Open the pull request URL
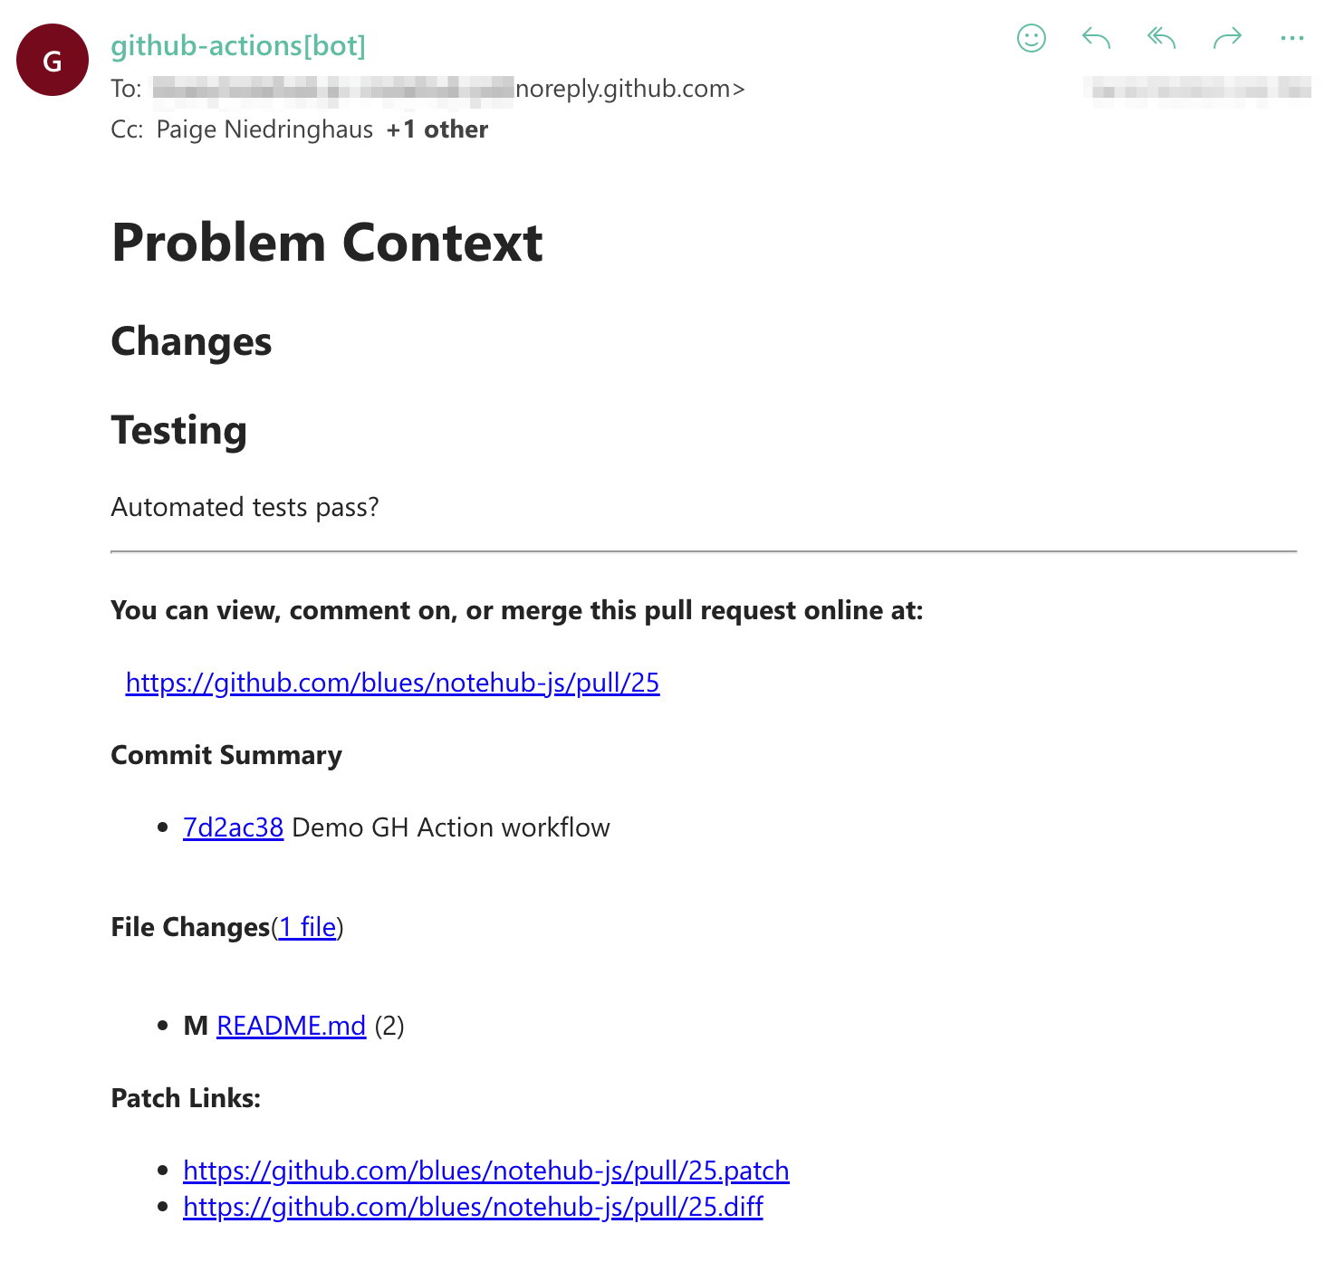 click(x=392, y=684)
